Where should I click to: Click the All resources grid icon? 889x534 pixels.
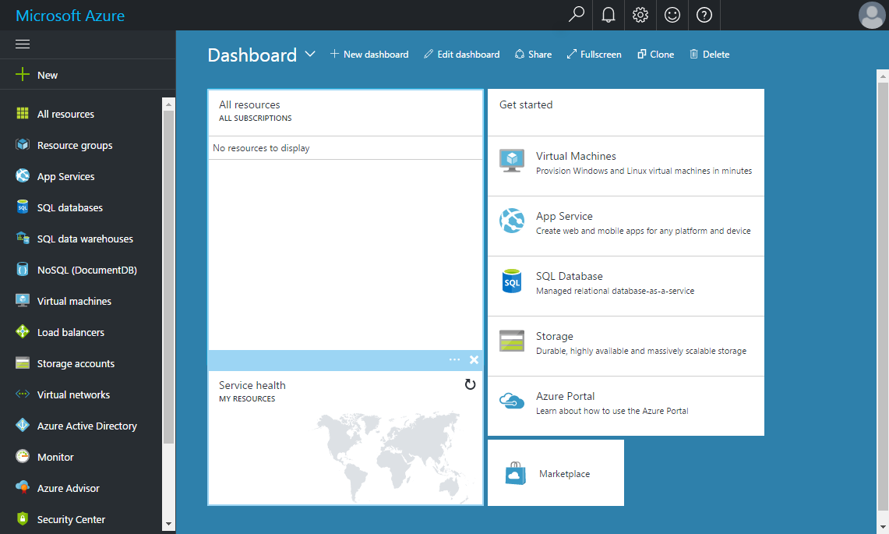tap(23, 114)
